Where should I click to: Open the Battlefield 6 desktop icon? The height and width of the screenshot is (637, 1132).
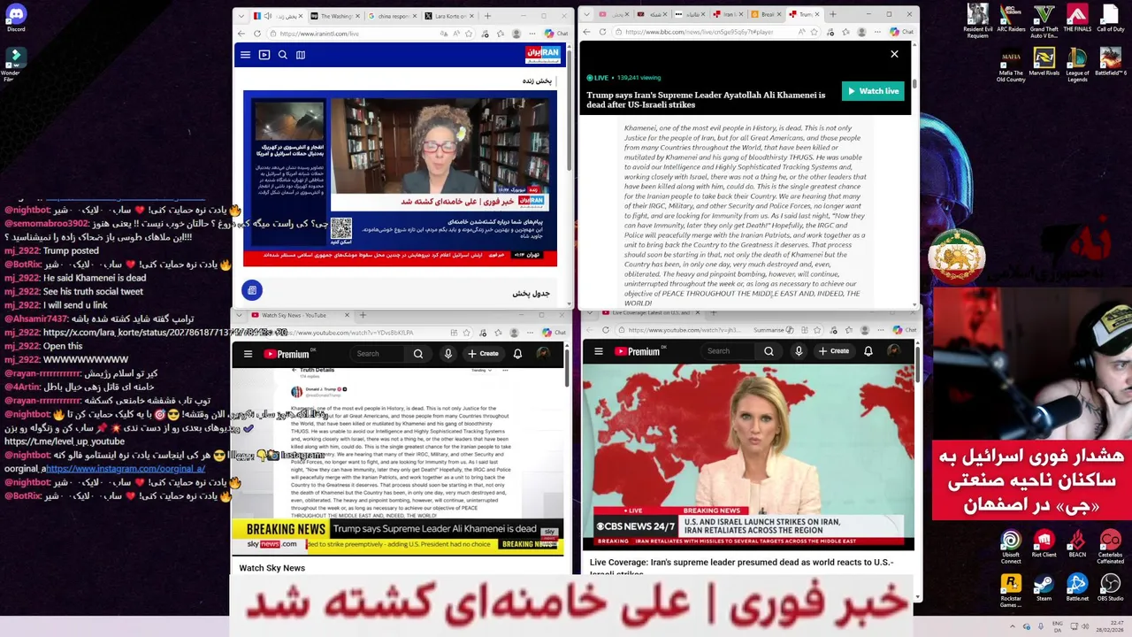click(x=1111, y=63)
